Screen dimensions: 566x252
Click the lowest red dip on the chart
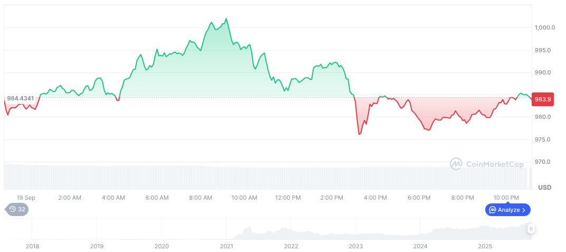coord(360,134)
